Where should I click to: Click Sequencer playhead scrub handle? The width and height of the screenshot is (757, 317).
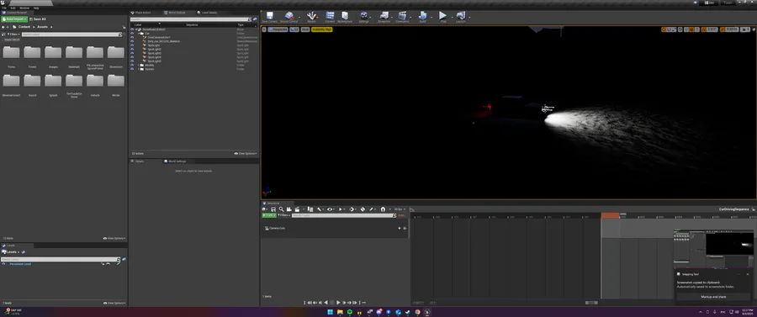[x=611, y=215]
